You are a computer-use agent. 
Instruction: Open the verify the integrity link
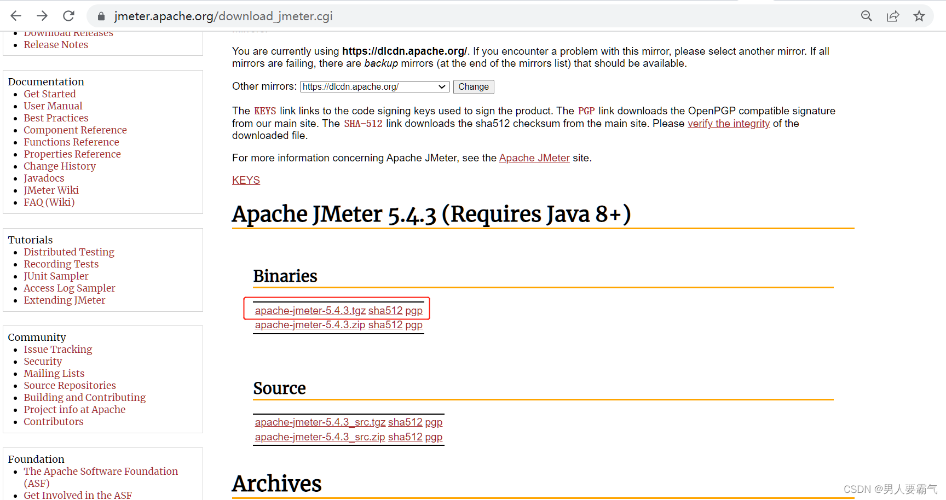coord(729,124)
